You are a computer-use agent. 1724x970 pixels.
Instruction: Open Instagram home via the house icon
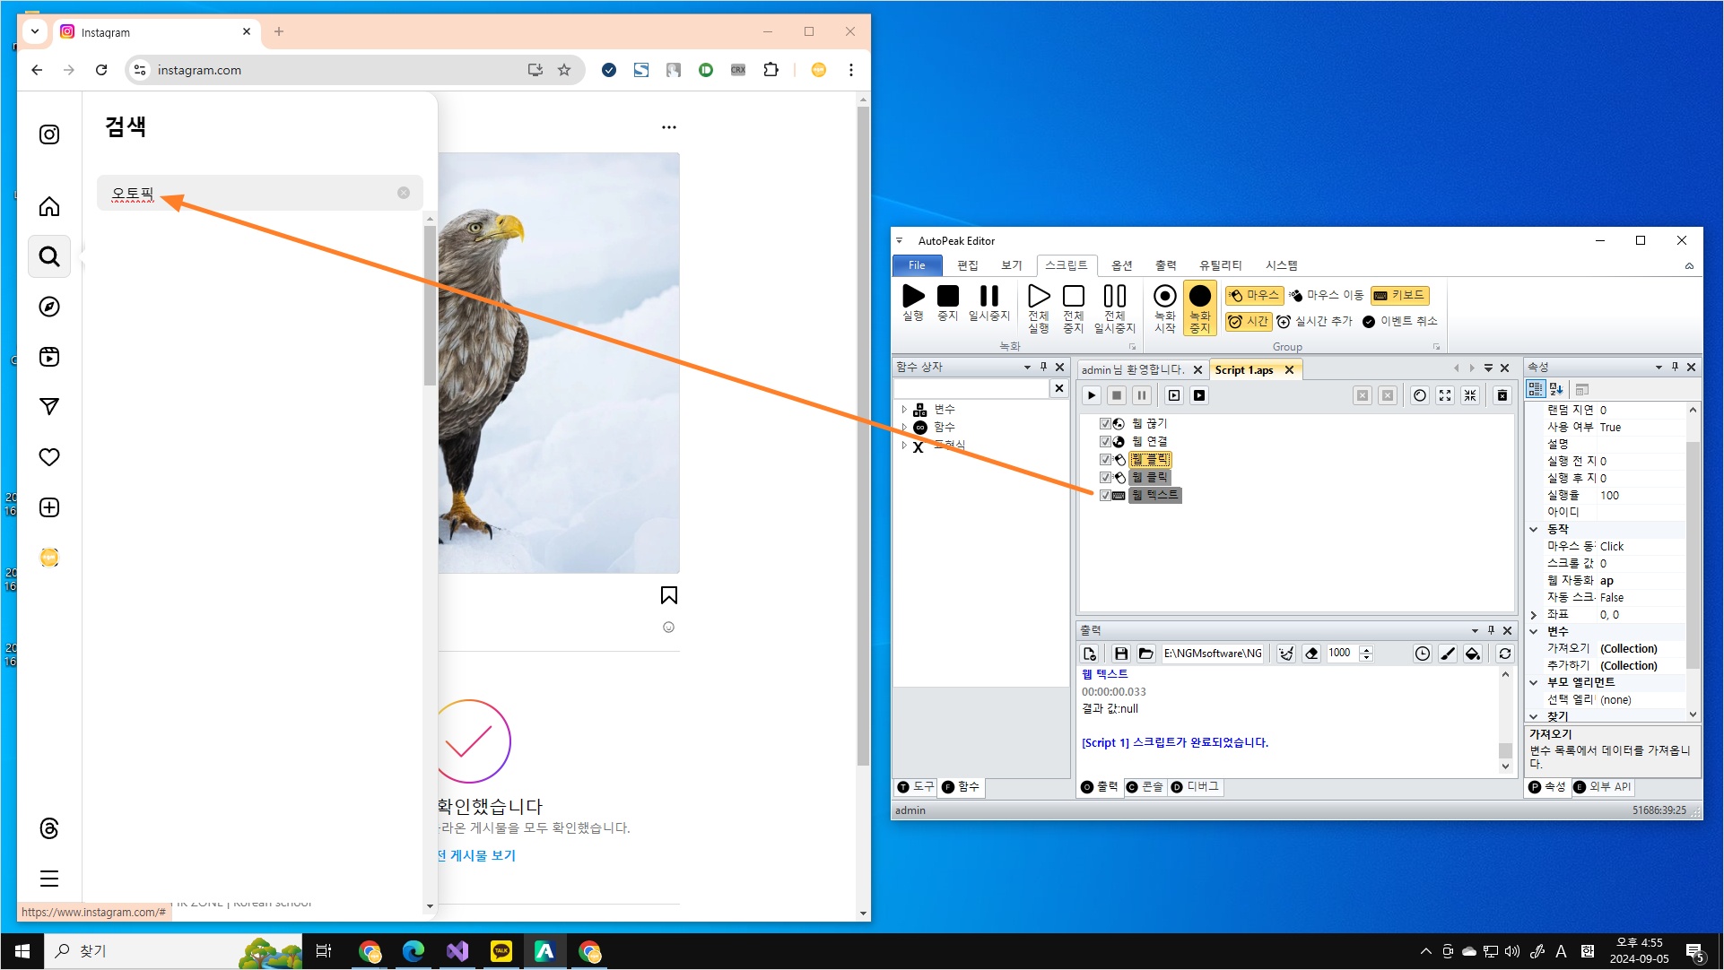click(49, 206)
